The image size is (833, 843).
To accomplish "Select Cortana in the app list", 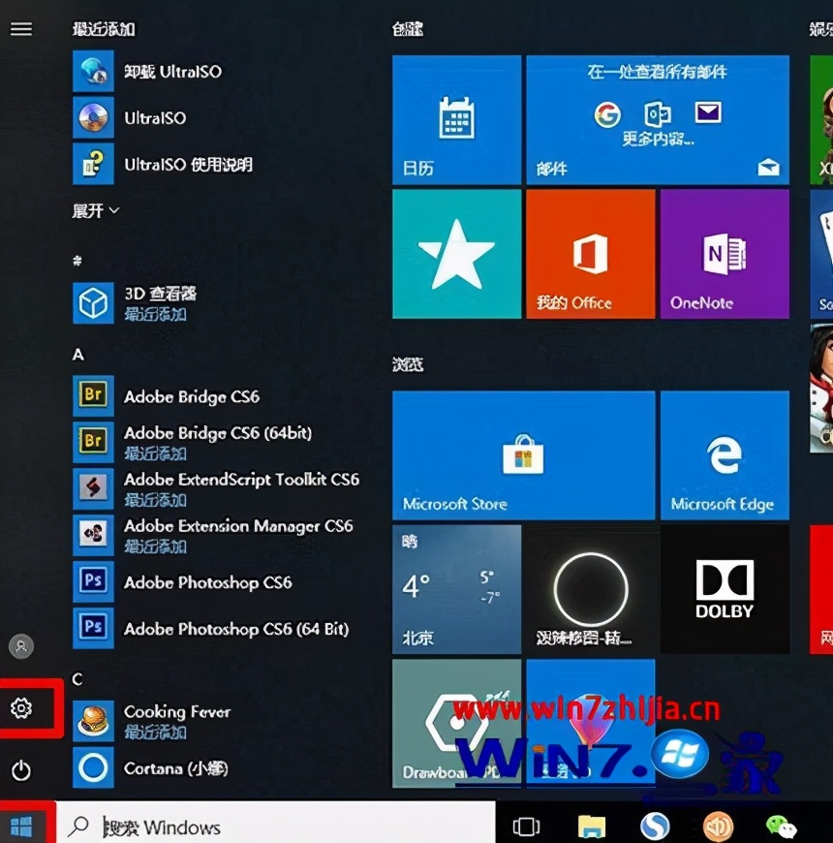I will click(x=175, y=768).
